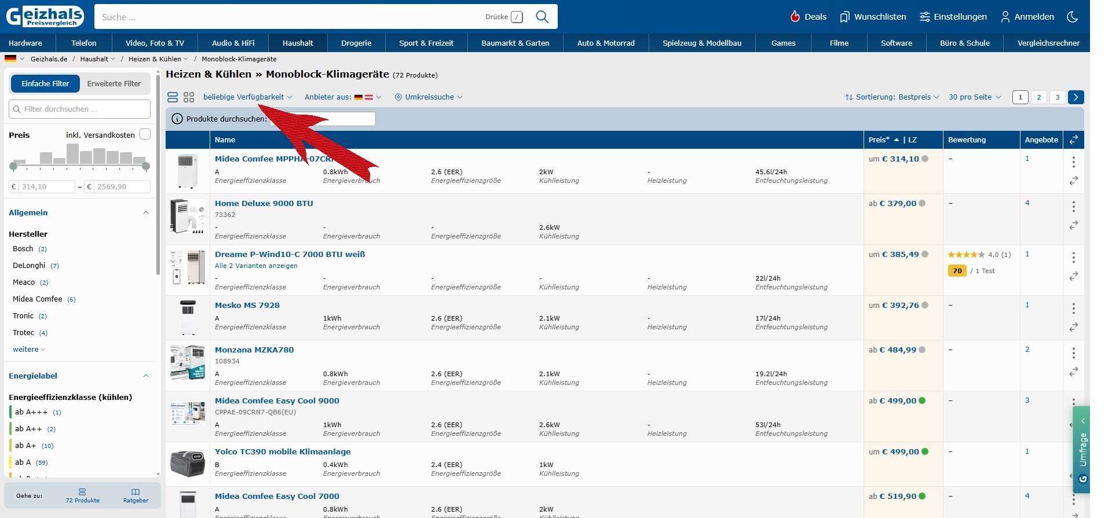The width and height of the screenshot is (1112, 518).
Task: Open Umkreissuche dropdown
Action: point(429,97)
